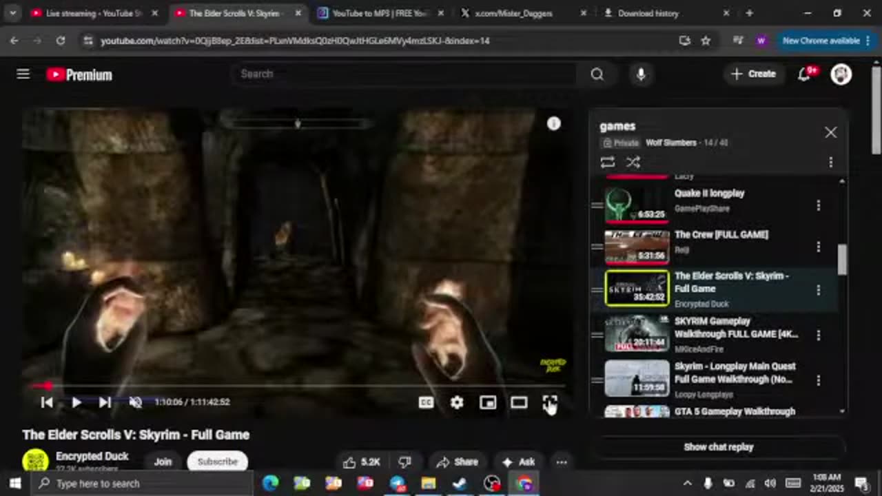Reload the current page

61,41
